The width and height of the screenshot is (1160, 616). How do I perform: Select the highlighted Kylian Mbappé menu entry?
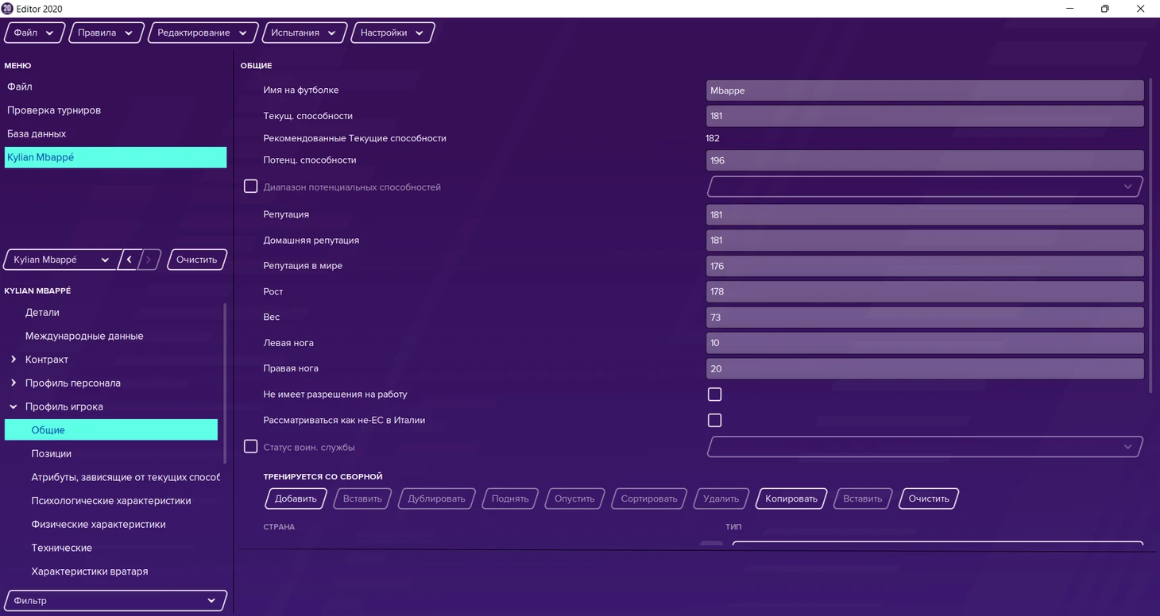[115, 157]
